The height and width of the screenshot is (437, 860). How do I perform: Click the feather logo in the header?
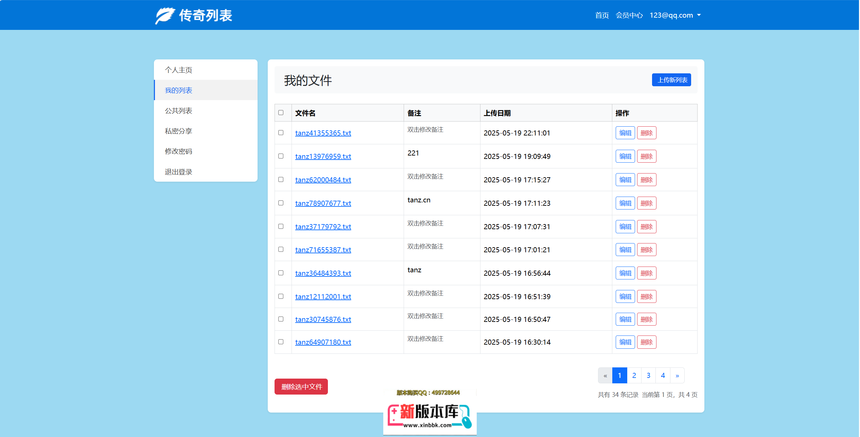coord(165,16)
